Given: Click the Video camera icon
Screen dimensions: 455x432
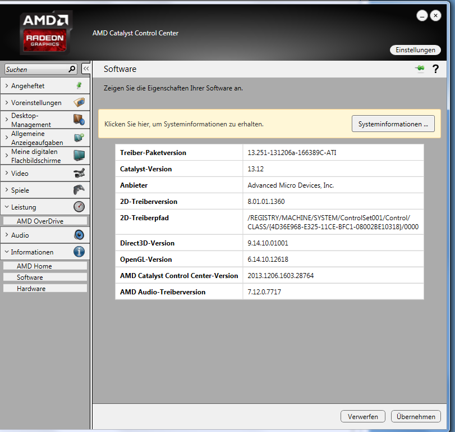Looking at the screenshot, I should (79, 173).
